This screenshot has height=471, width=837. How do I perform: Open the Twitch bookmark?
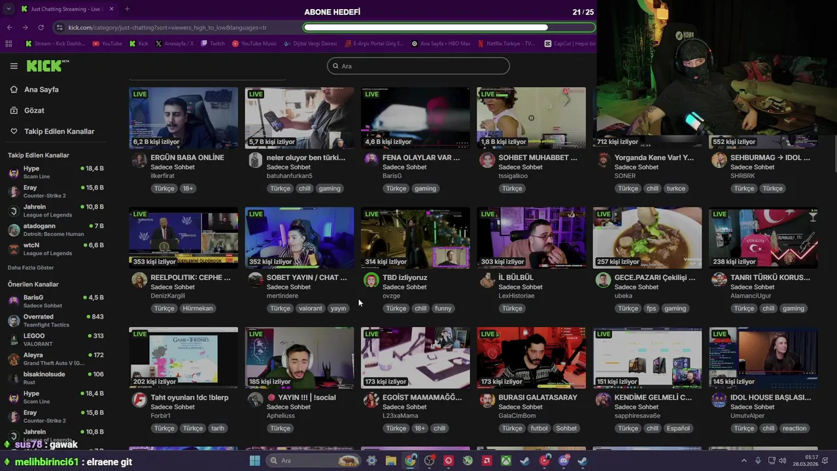(x=213, y=44)
